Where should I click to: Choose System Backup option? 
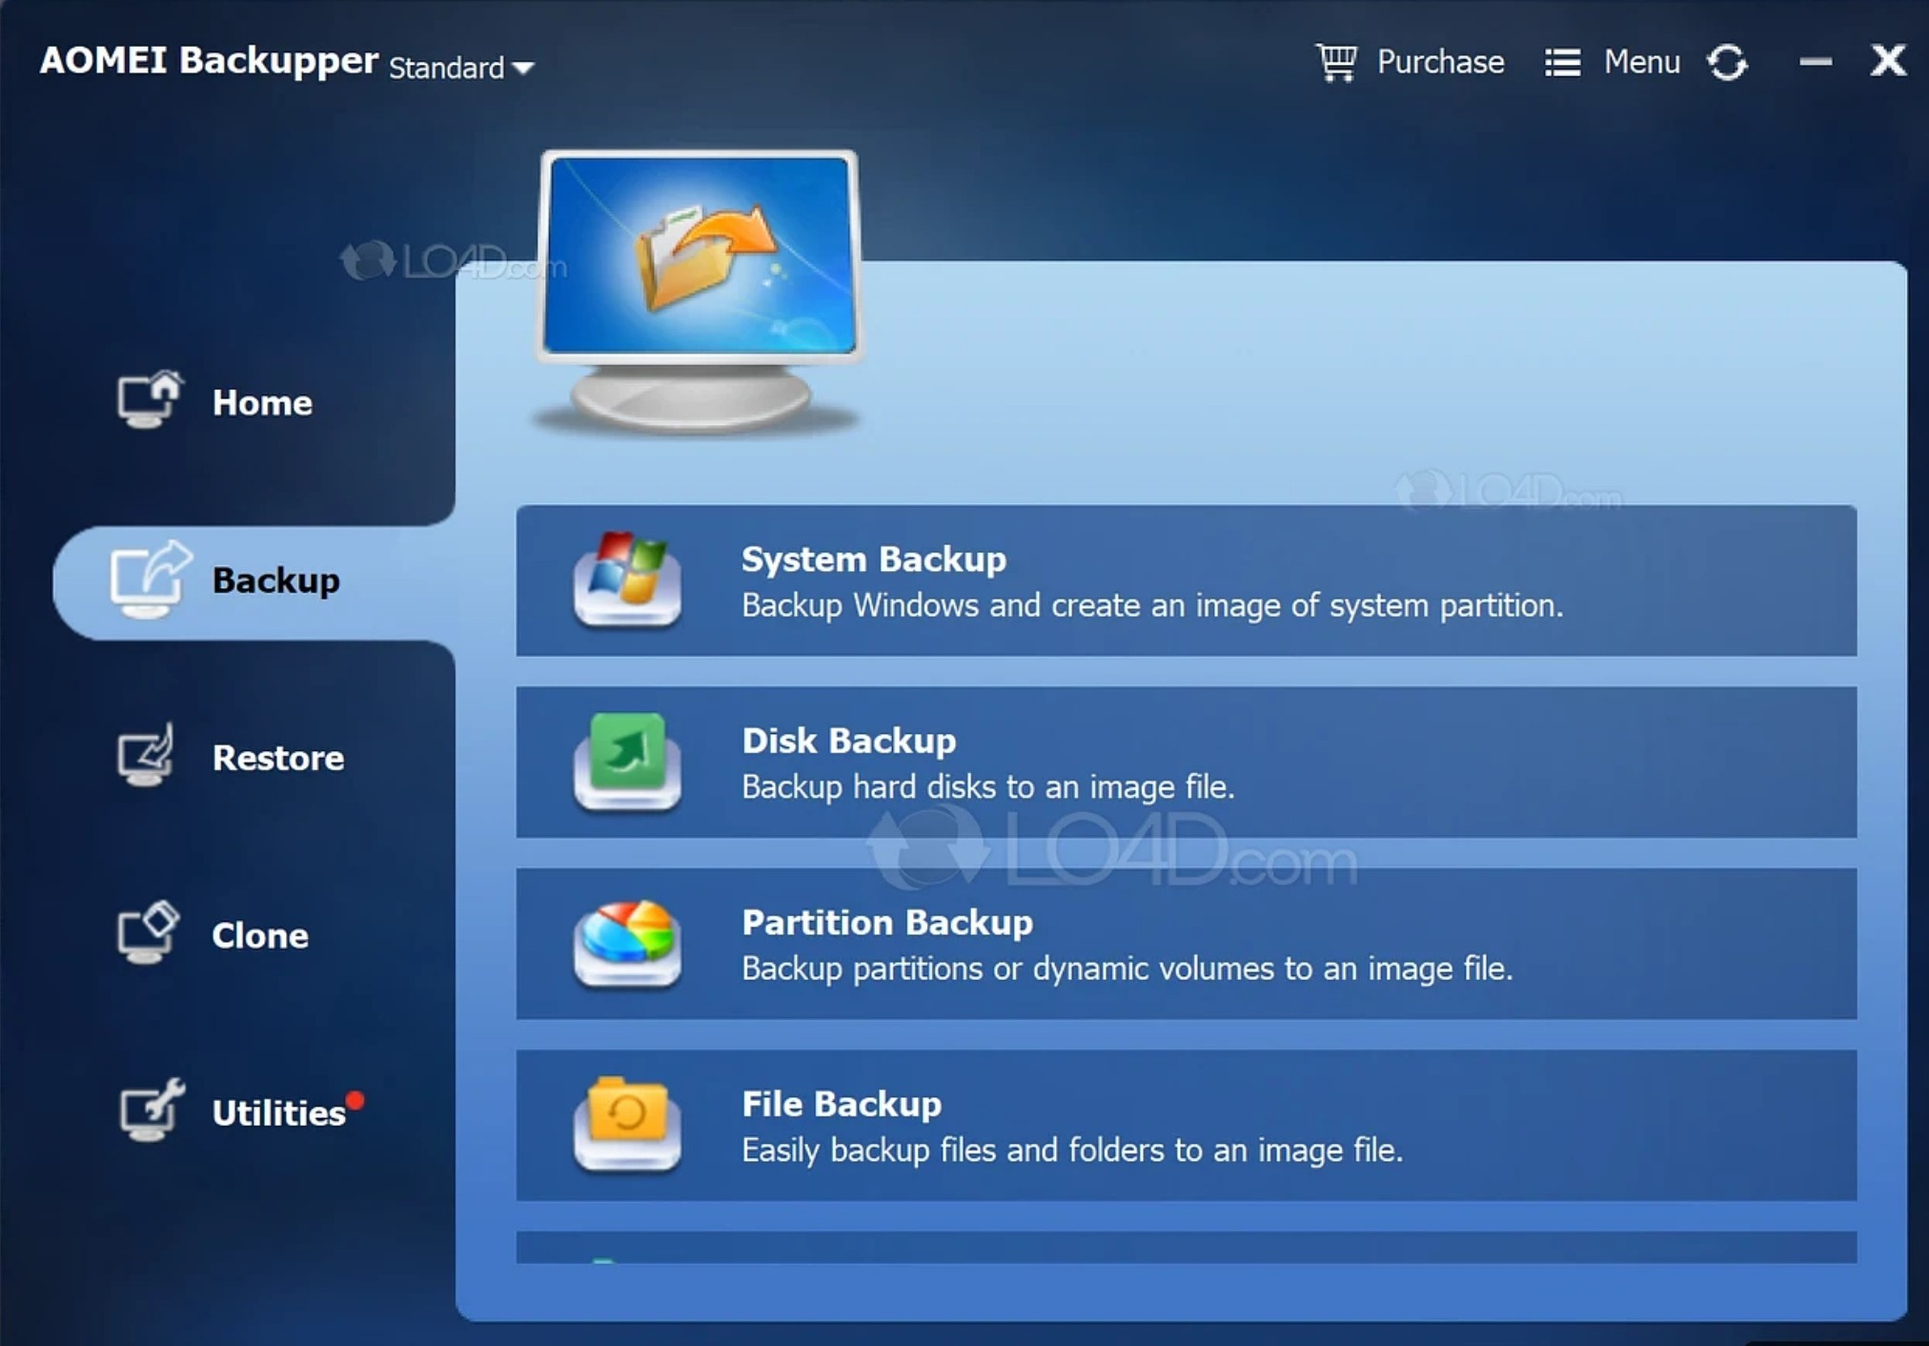(x=1187, y=581)
